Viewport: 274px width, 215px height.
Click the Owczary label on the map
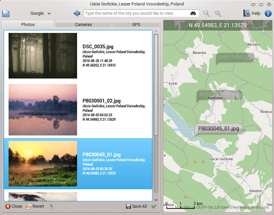253,45
